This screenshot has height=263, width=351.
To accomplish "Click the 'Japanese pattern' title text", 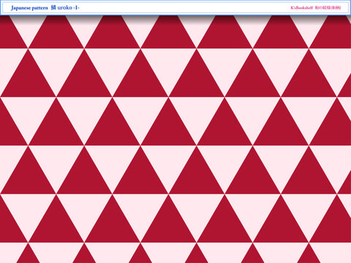I will tap(29, 8).
